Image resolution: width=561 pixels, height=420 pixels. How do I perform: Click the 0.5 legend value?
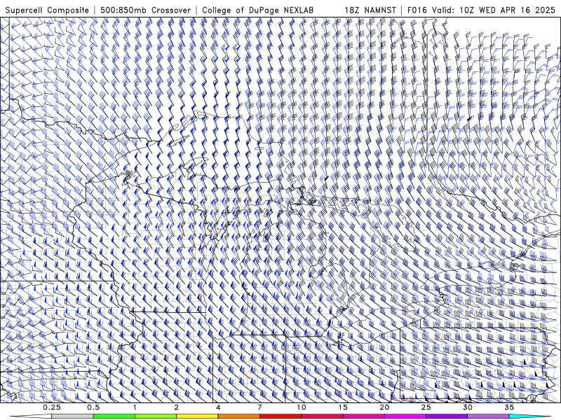[x=93, y=407]
